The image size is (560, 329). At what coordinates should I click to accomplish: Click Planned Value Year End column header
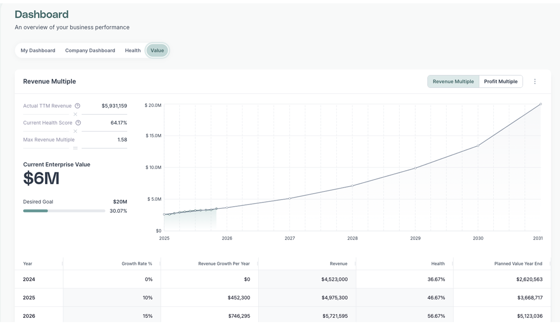pyautogui.click(x=502, y=264)
